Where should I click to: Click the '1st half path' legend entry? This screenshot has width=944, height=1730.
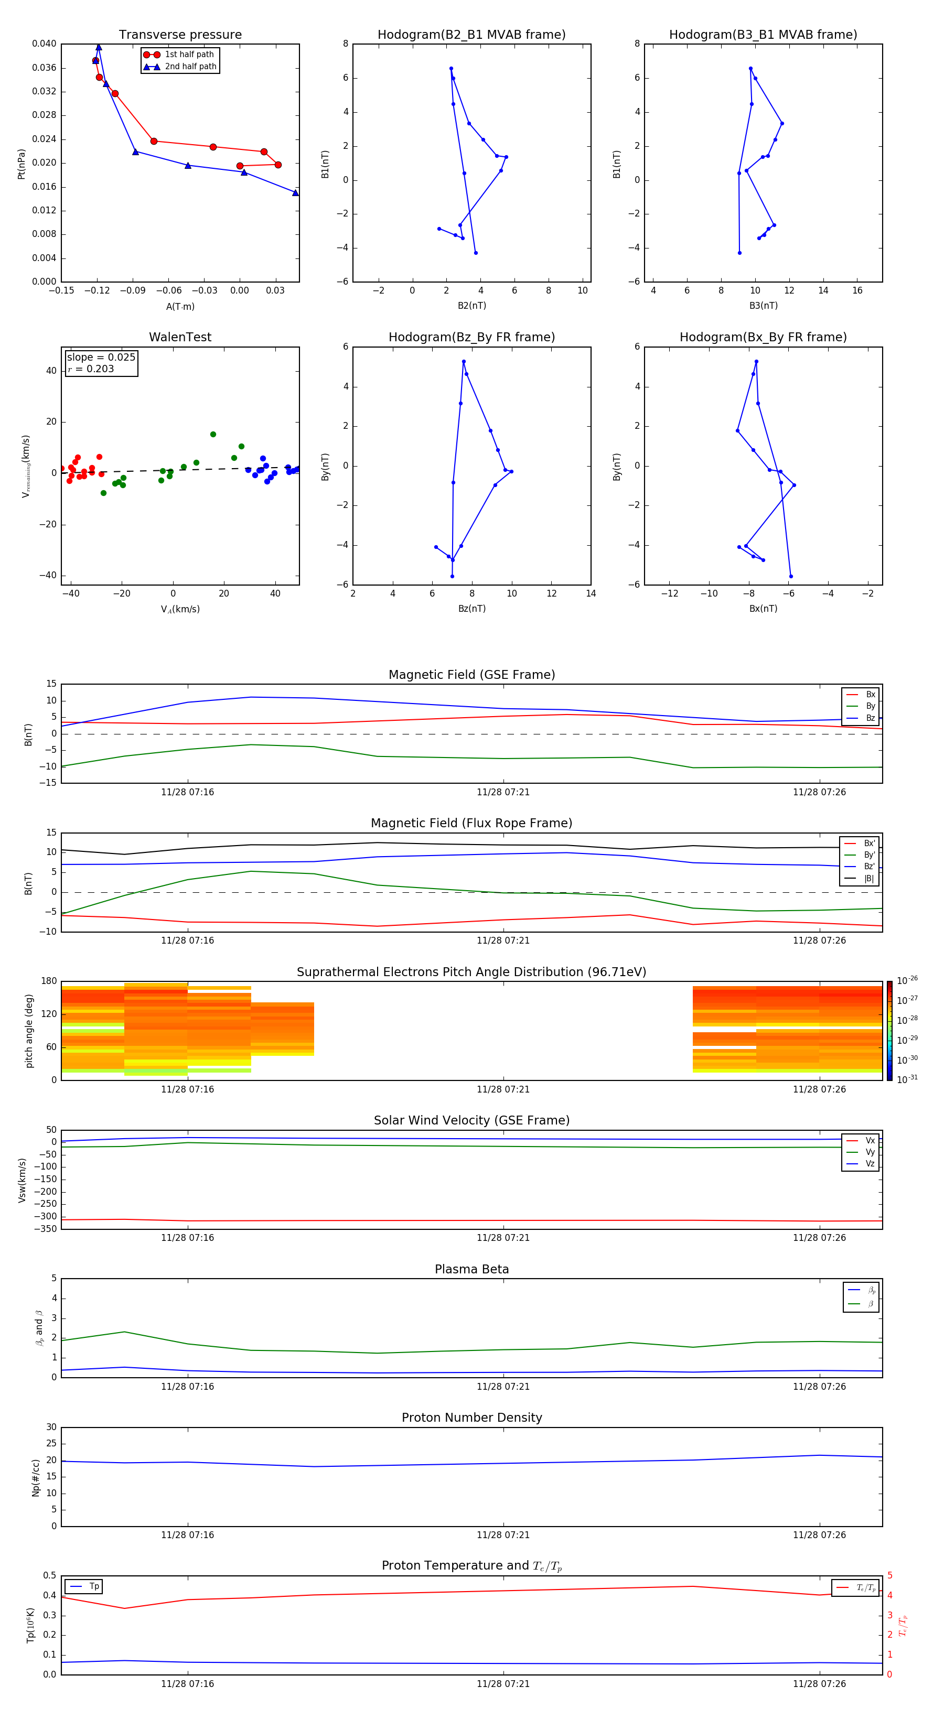pos(179,55)
